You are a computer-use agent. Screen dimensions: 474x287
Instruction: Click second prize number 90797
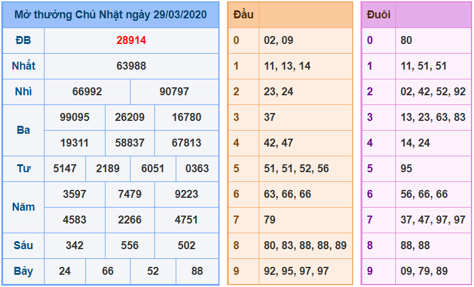174,92
